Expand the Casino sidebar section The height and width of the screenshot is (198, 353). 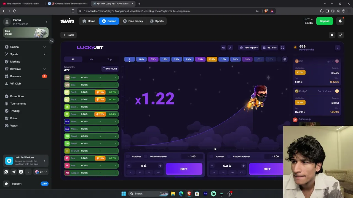tap(44, 47)
